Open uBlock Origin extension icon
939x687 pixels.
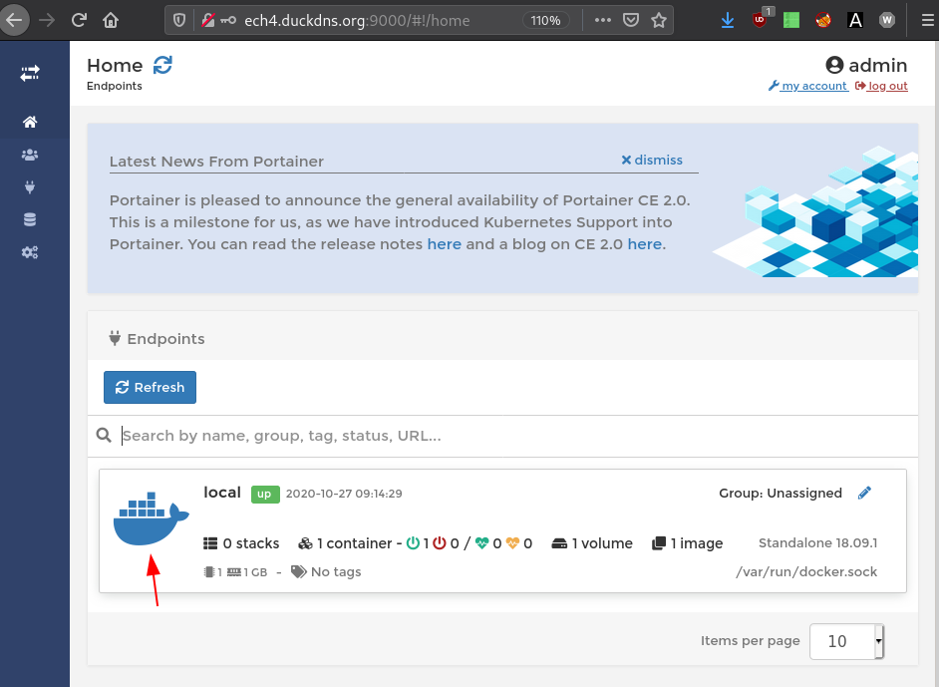(x=761, y=18)
